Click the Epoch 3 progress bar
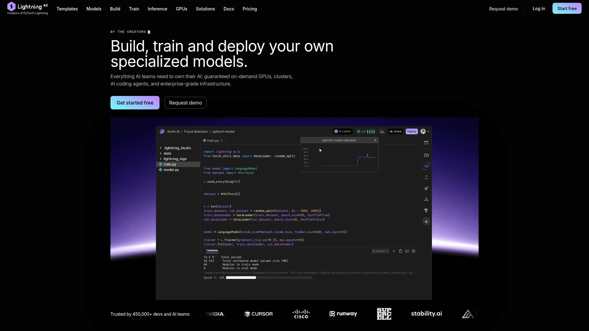589x331 pixels. click(x=269, y=278)
